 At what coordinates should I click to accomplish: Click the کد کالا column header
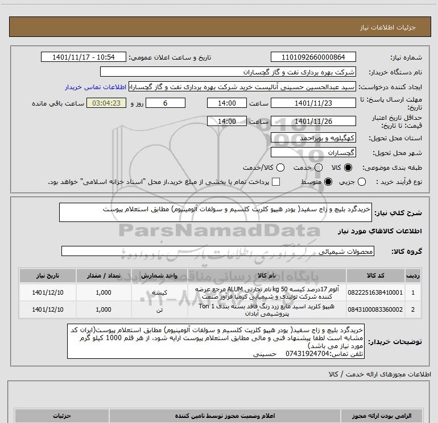(x=375, y=275)
